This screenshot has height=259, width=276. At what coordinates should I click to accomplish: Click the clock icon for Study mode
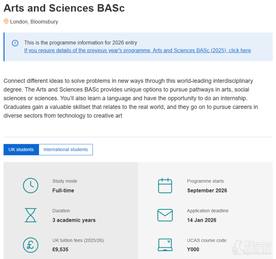pos(31,186)
